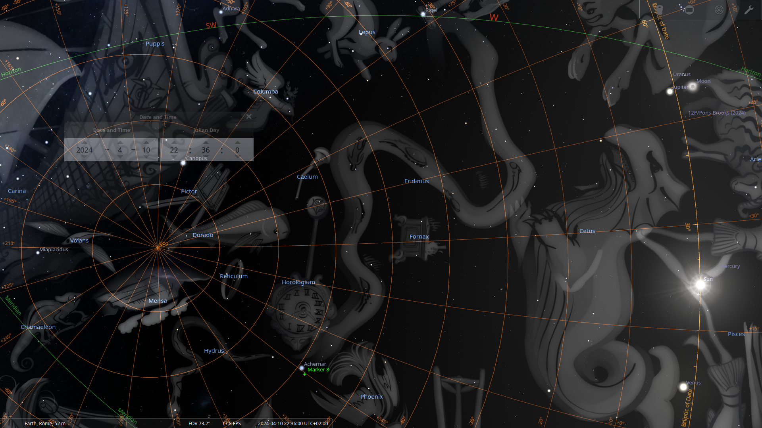Select the planet Venus
This screenshot has height=428, width=762.
pos(683,387)
